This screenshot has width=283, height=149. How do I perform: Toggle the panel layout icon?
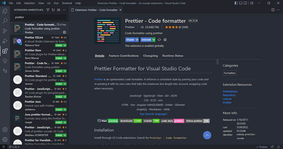point(241,3)
